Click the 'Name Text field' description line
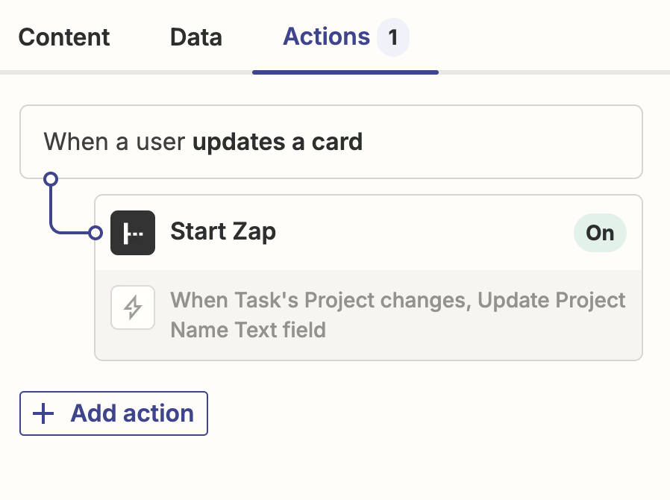This screenshot has height=500, width=670. 248,329
